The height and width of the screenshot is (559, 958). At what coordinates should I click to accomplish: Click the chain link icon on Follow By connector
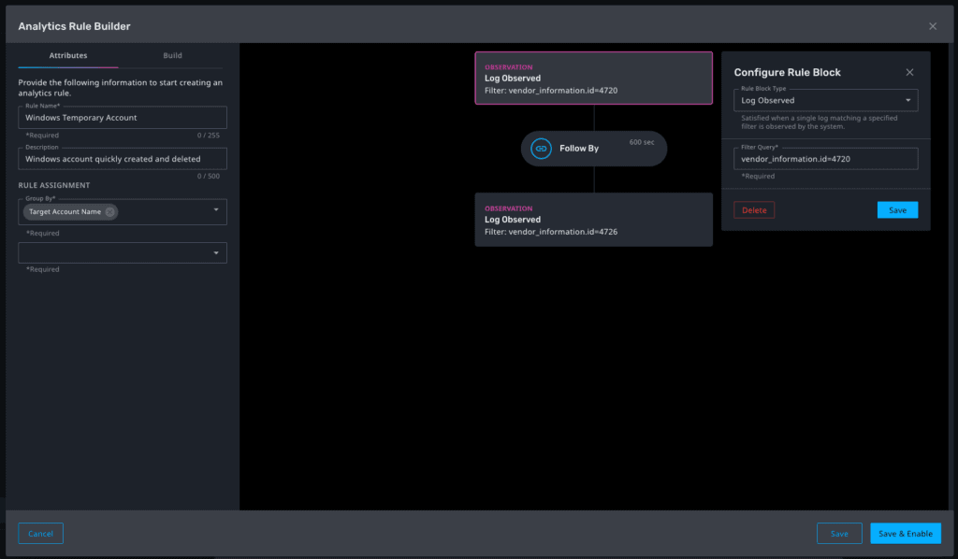point(541,148)
